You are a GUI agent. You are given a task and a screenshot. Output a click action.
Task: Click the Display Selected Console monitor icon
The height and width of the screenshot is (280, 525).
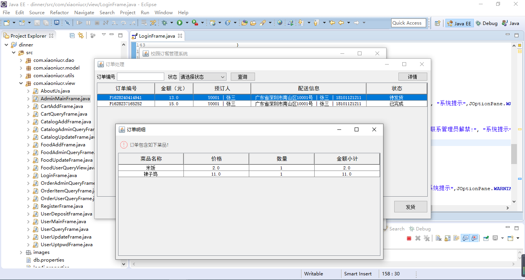tap(495, 238)
